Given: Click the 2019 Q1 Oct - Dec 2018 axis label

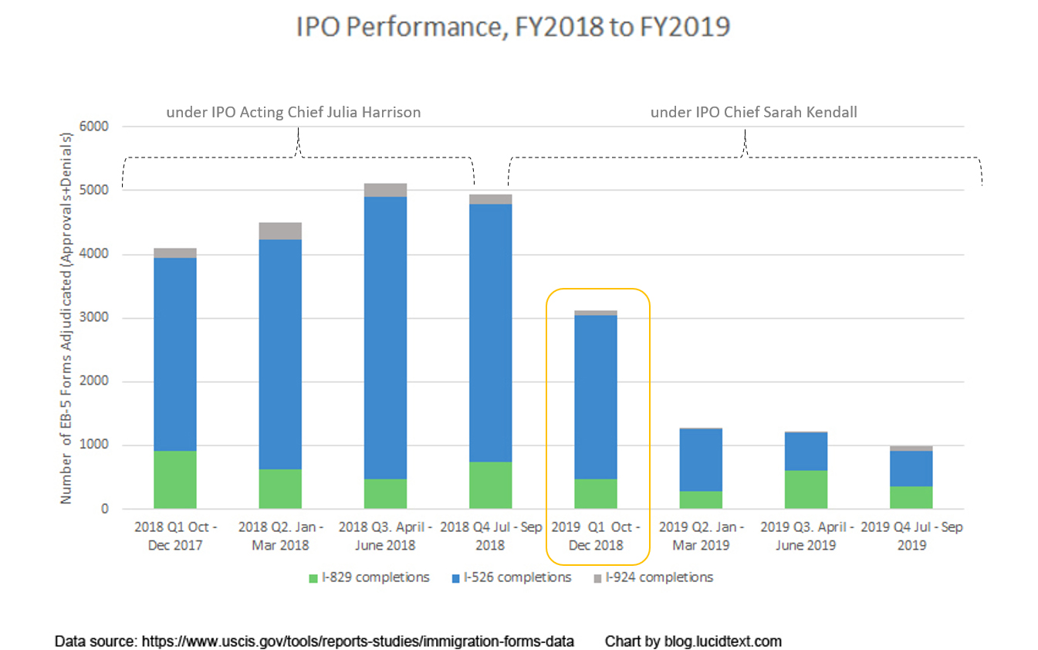Looking at the screenshot, I should pos(596,536).
